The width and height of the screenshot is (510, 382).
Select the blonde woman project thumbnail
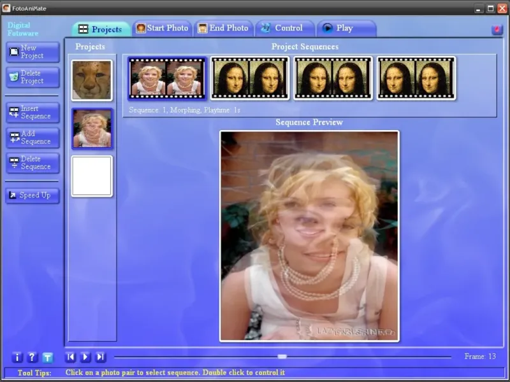pos(92,129)
